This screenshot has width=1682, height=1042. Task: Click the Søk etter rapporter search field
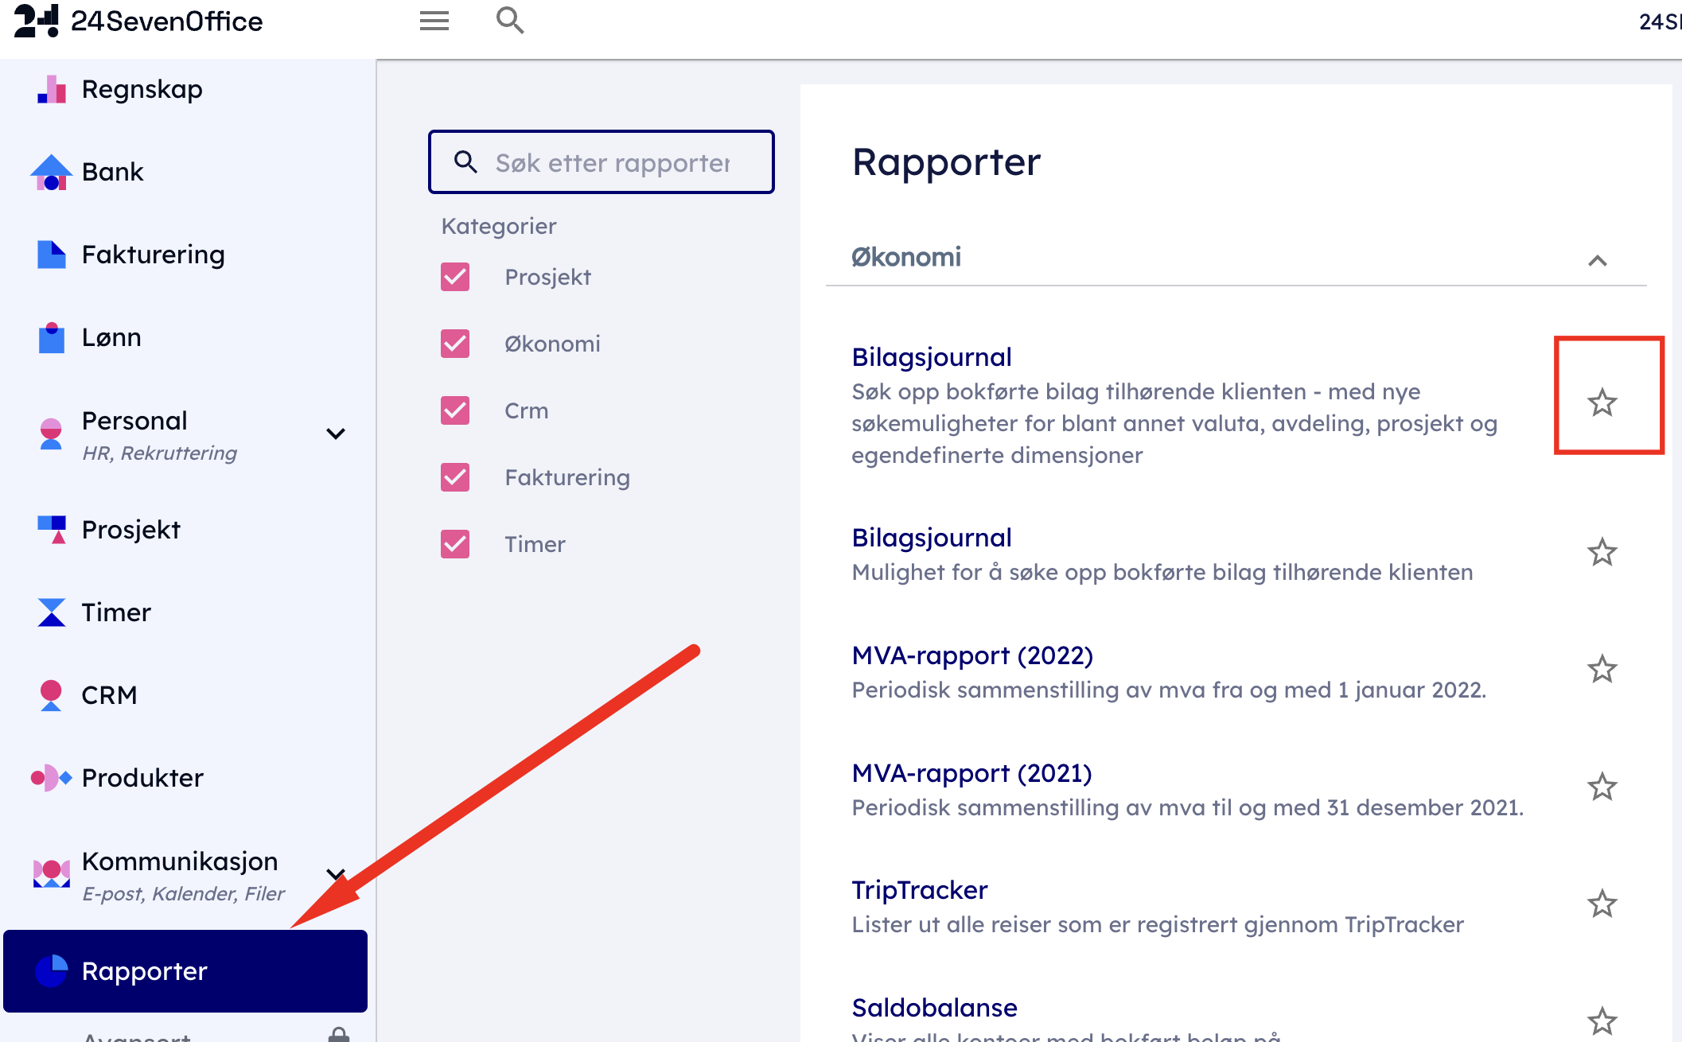[x=612, y=162]
